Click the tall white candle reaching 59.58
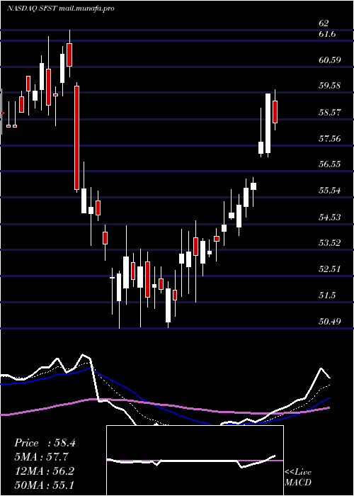 (268, 123)
